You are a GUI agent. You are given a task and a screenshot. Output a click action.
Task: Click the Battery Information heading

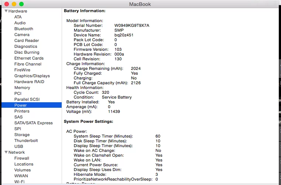tap(85, 11)
